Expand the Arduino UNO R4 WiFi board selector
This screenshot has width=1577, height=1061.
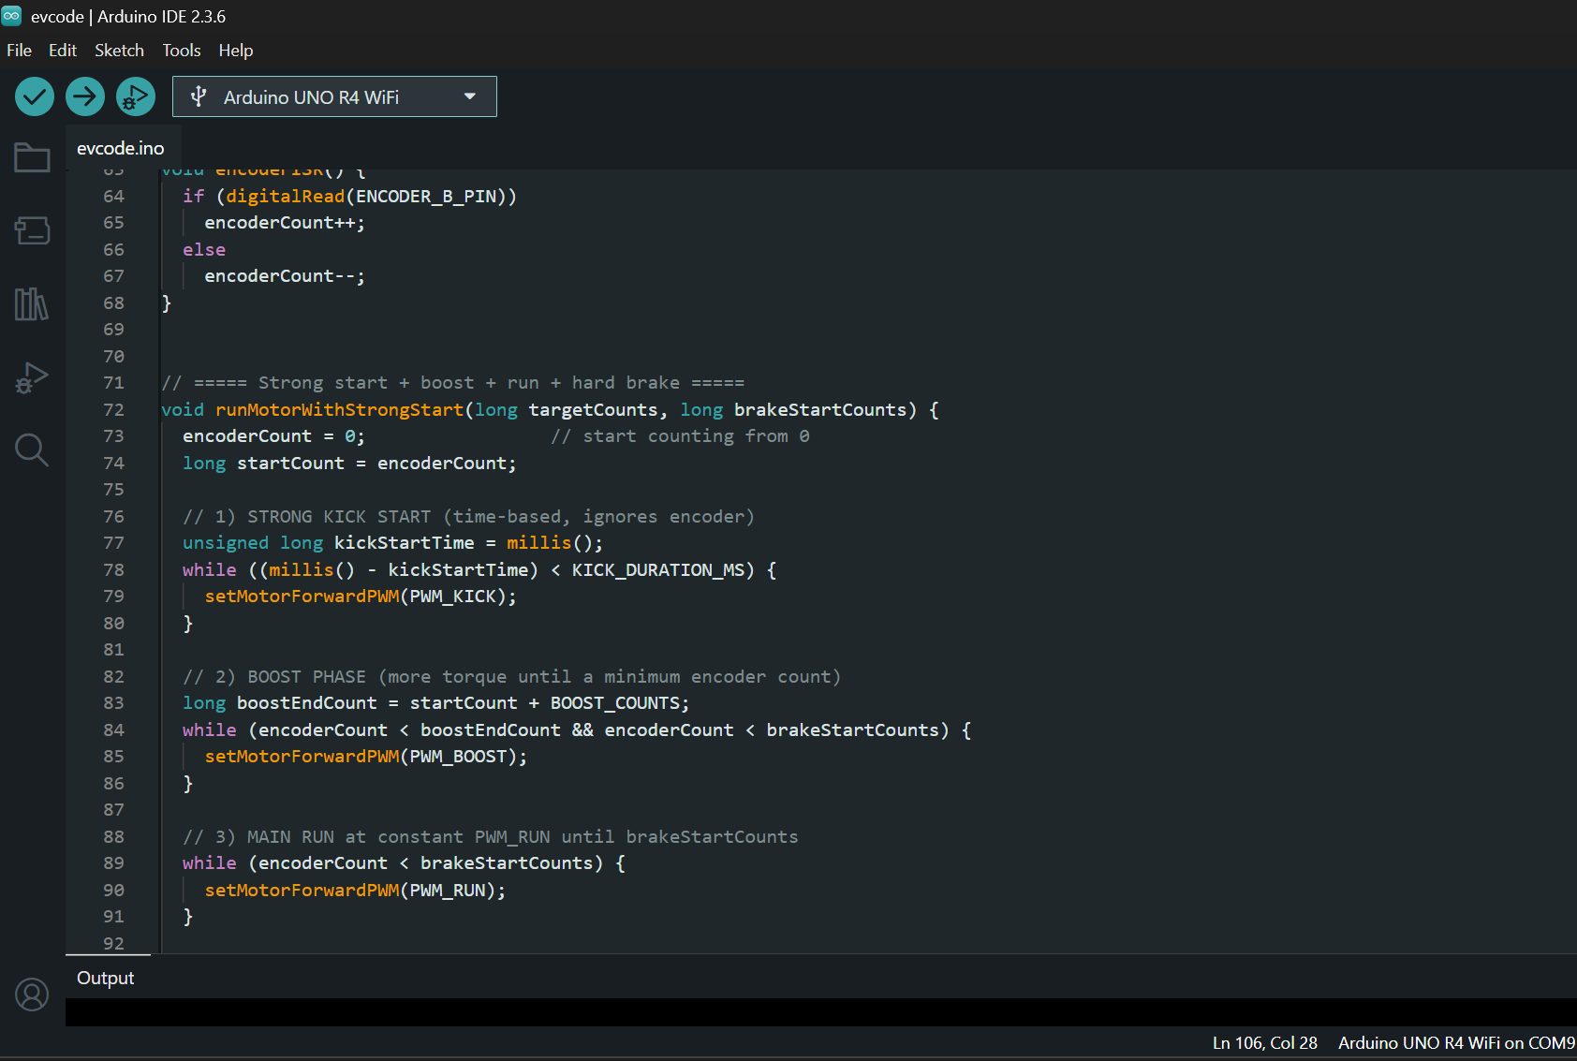coord(311,97)
